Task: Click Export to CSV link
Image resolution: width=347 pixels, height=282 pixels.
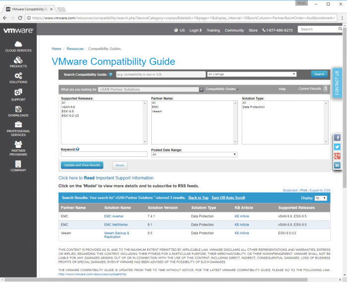Action: (320, 190)
